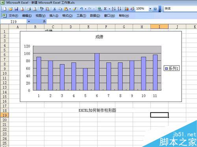This screenshot has width=197, height=147.
Task: Select the Format Painter brush icon
Action: [x=74, y=9]
